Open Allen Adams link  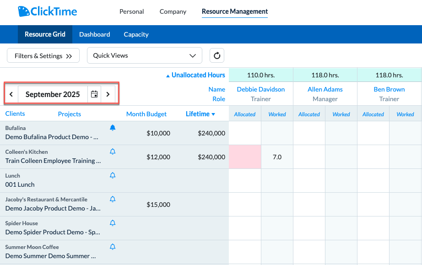(x=325, y=89)
